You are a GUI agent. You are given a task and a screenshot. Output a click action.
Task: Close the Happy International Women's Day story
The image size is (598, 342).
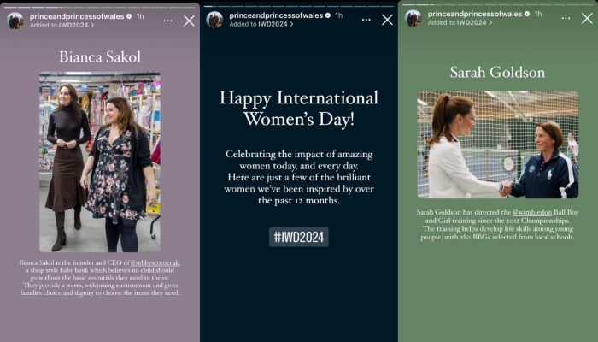[387, 20]
